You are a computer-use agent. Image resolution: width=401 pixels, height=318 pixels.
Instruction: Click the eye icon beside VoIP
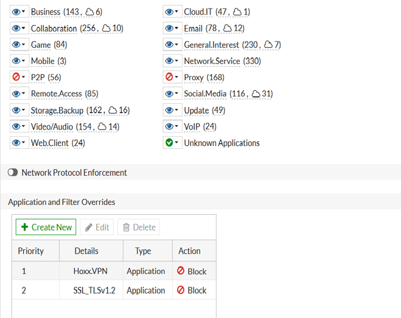click(x=169, y=127)
